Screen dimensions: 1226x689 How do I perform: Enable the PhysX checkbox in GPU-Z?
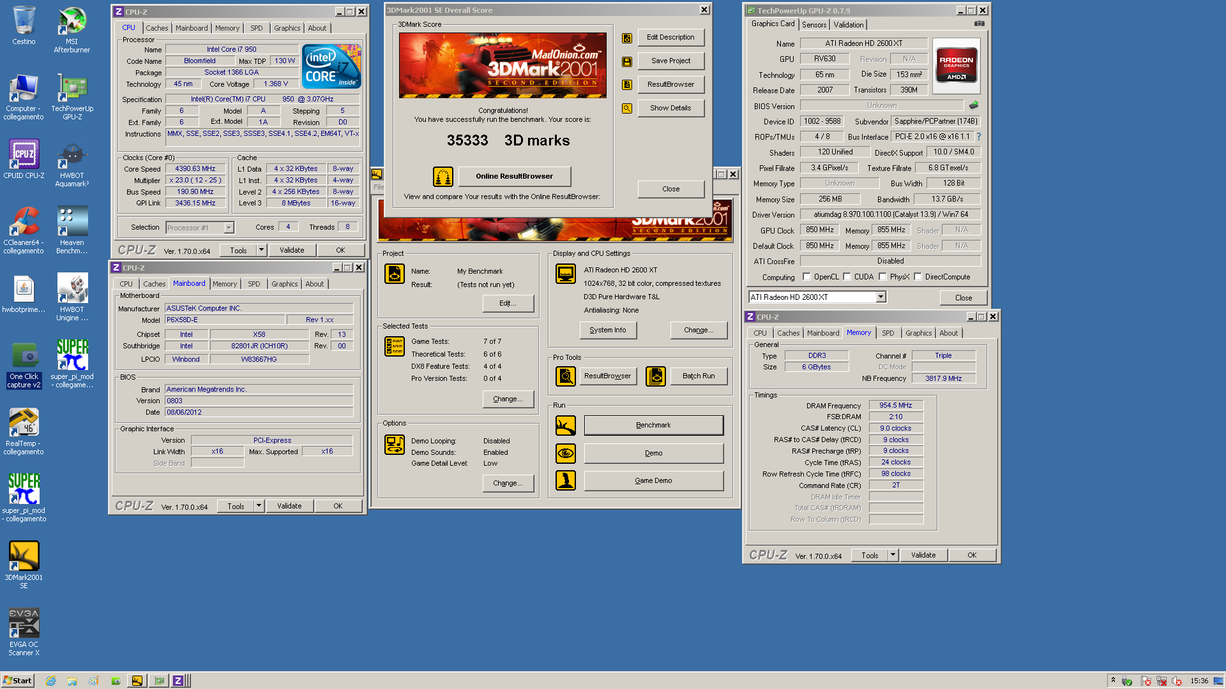[882, 277]
